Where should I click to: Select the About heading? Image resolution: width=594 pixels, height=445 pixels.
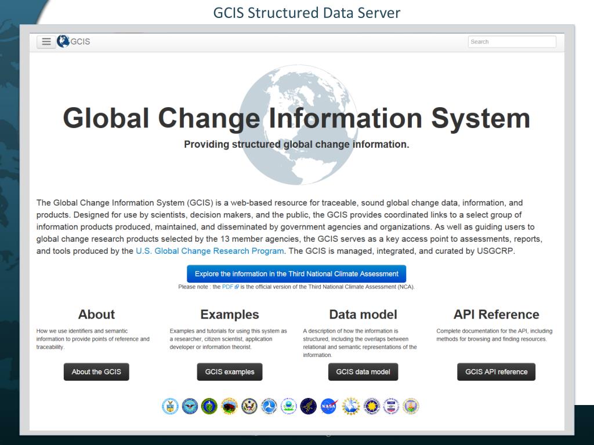tap(96, 315)
